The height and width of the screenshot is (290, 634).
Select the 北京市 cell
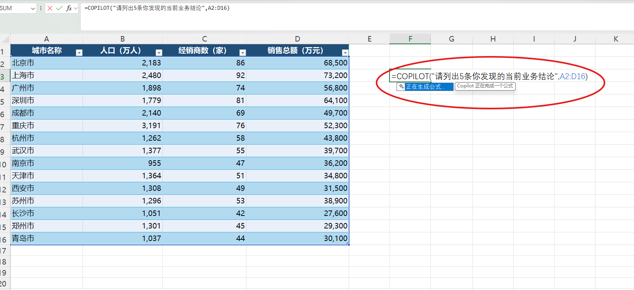pos(46,63)
